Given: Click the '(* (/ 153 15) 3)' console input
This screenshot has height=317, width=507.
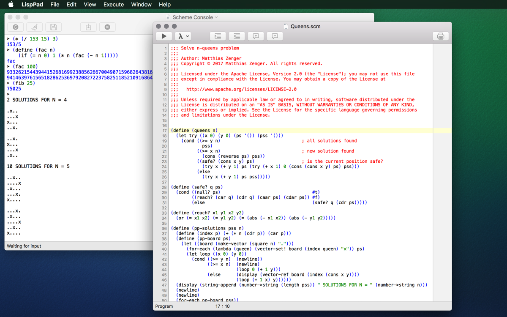Looking at the screenshot, I should pos(35,38).
